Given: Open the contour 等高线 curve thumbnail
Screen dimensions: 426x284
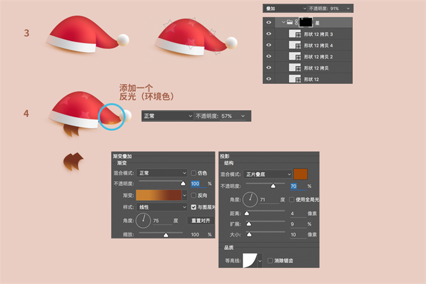Looking at the screenshot, I should tap(250, 261).
